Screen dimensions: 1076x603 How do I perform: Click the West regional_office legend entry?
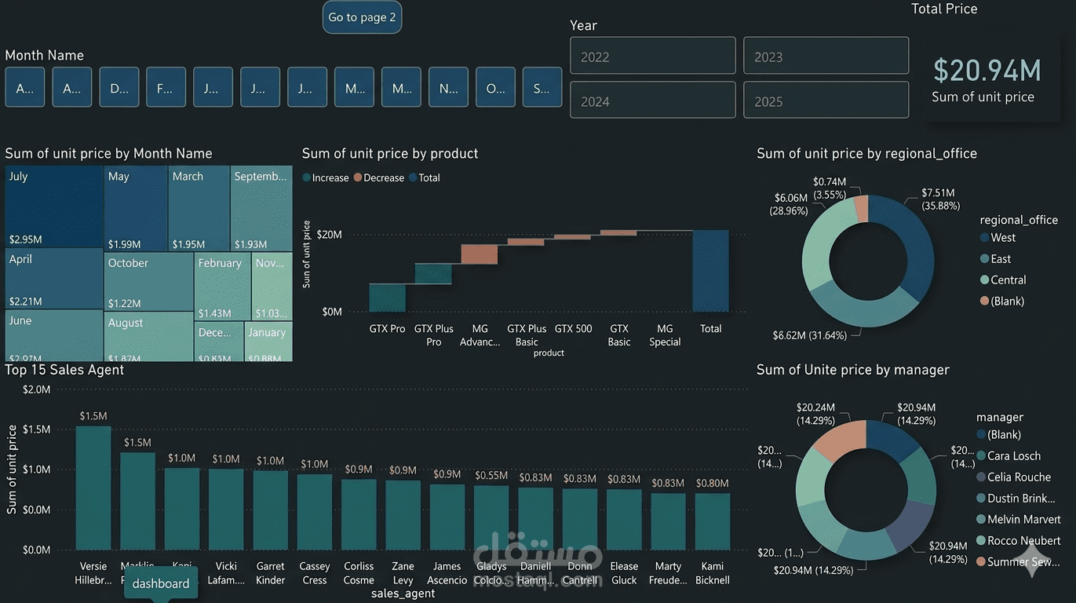998,238
